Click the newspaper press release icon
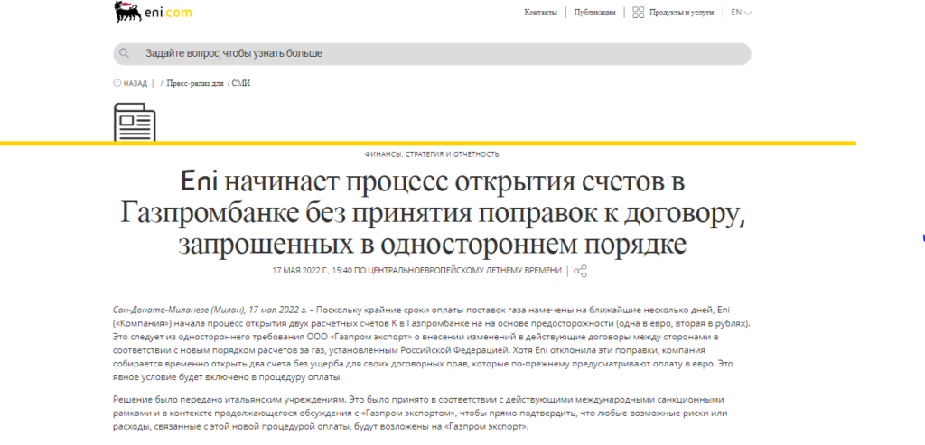 point(135,122)
